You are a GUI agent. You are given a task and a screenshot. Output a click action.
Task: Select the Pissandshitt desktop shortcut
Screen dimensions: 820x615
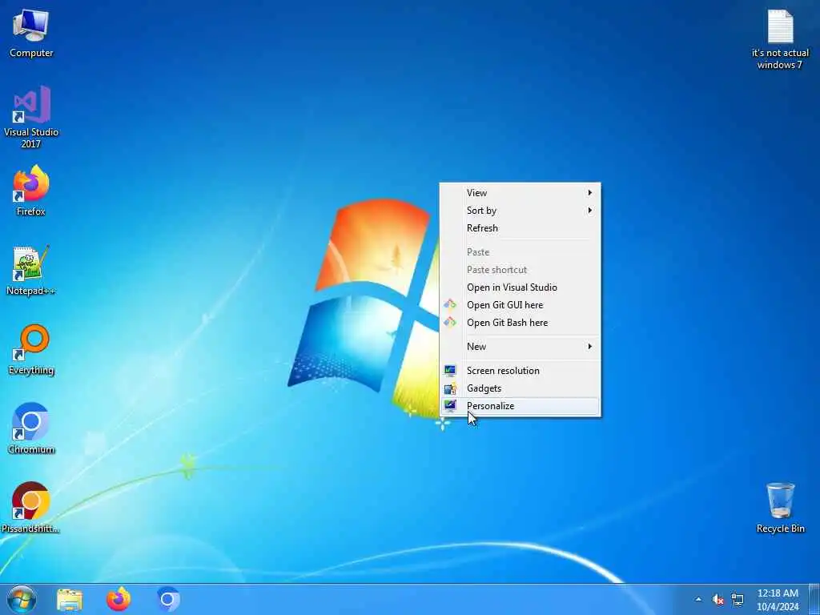31,508
